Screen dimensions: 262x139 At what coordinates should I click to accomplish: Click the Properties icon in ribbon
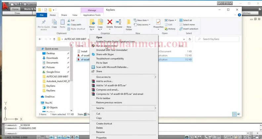[158, 22]
